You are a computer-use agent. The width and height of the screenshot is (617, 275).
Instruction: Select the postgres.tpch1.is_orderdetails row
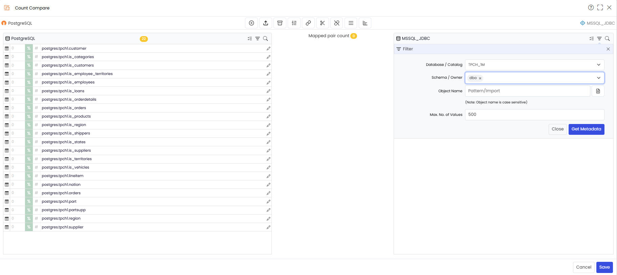pos(137,100)
